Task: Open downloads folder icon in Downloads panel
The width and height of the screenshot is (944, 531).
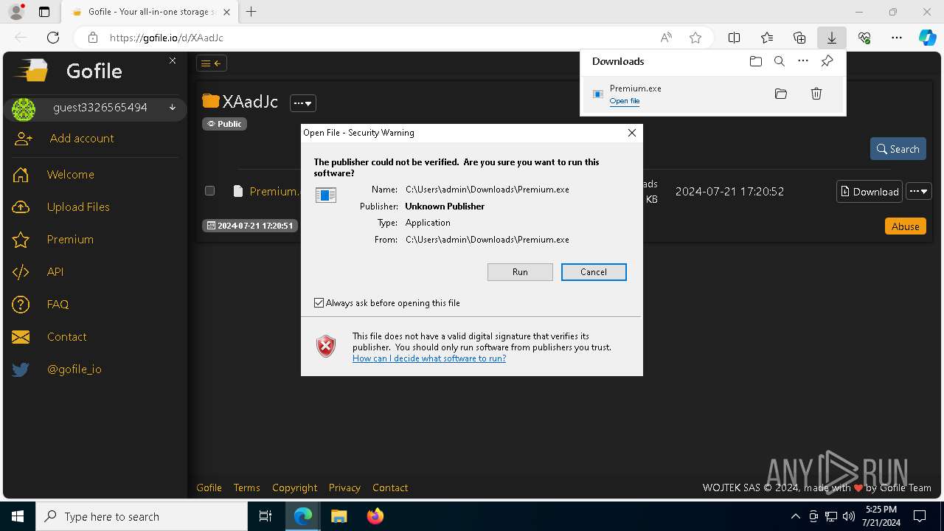Action: pyautogui.click(x=755, y=61)
